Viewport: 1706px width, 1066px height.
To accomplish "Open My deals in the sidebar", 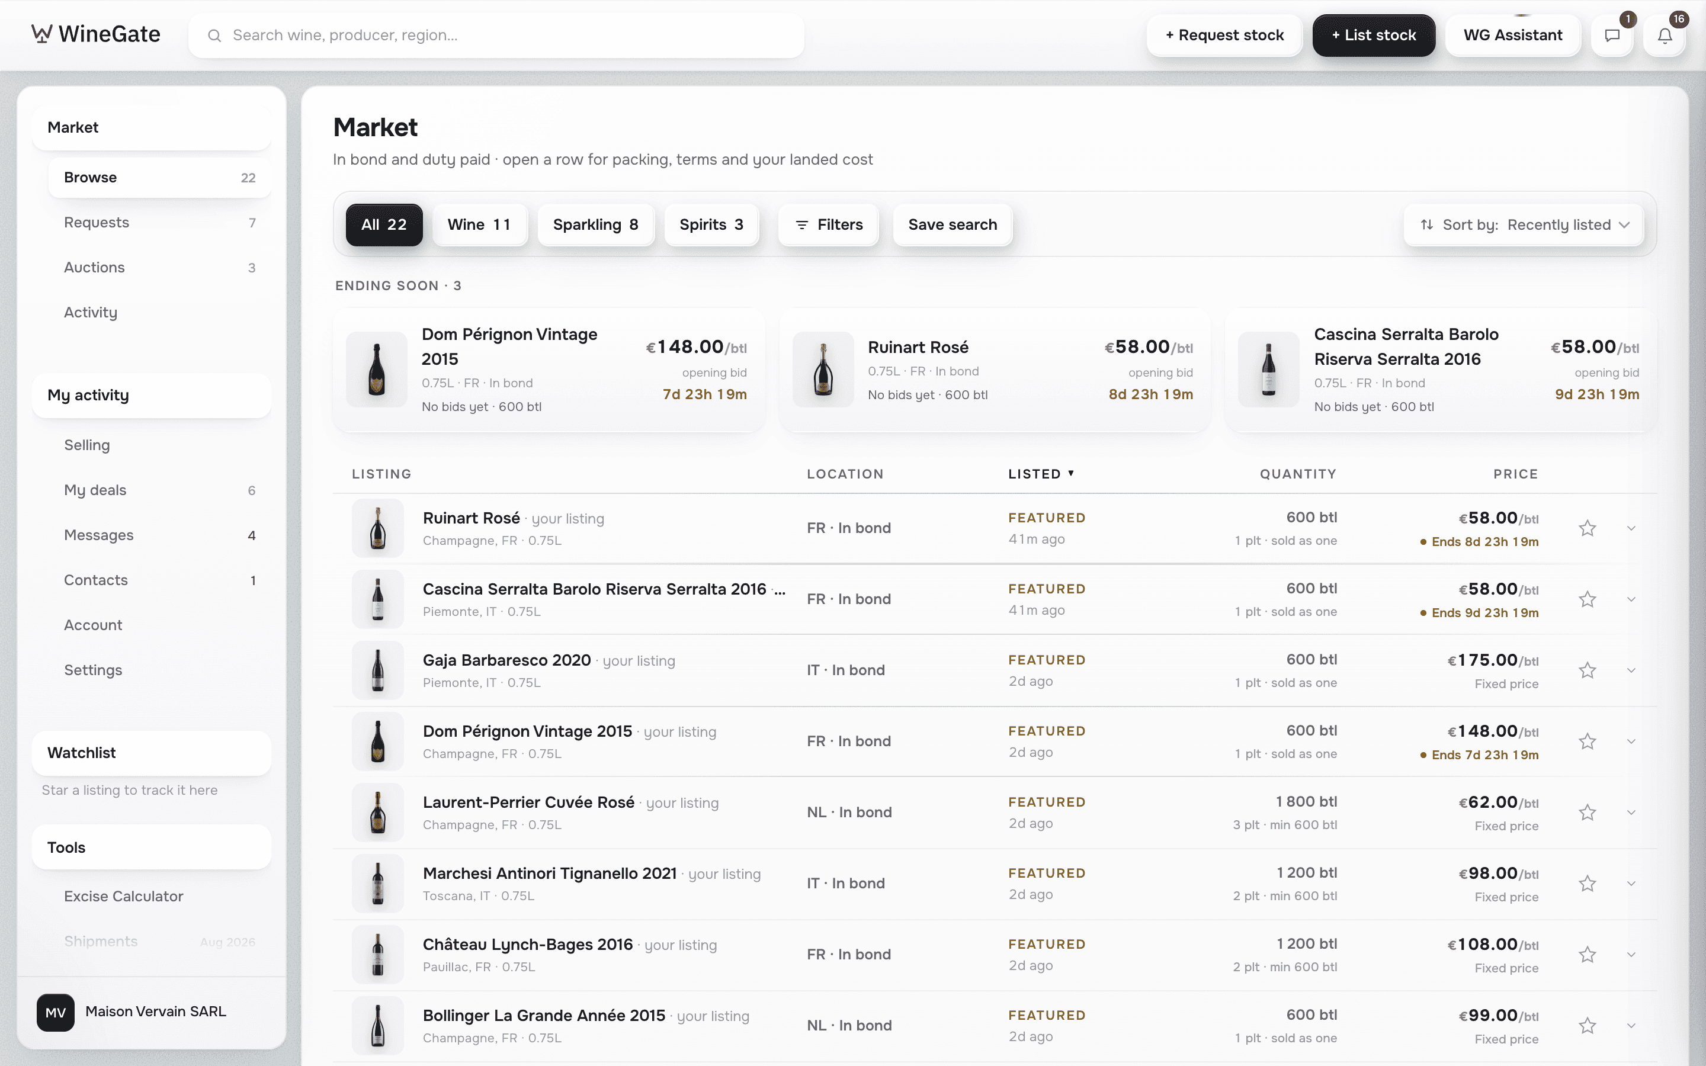I will 159,491.
